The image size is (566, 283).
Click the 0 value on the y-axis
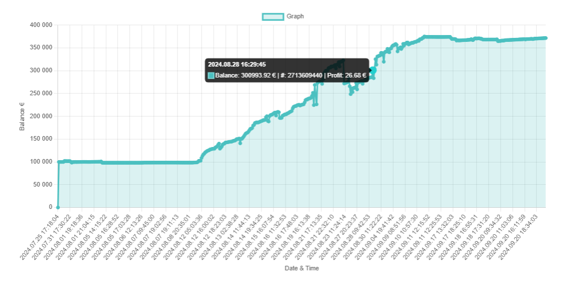51,207
